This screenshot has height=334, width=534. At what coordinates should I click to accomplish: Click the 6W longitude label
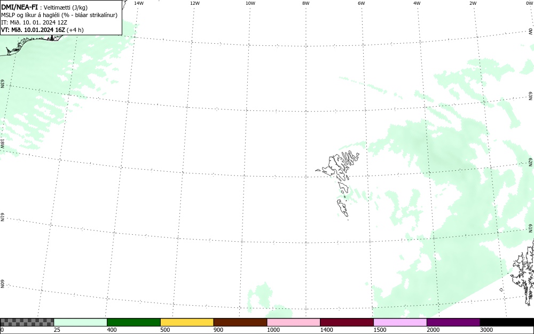362,3
